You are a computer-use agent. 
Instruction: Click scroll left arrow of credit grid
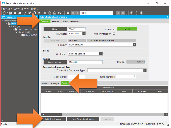point(43,114)
